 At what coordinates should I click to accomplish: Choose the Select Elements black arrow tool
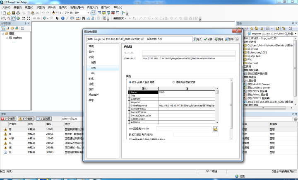[x=57, y=18]
